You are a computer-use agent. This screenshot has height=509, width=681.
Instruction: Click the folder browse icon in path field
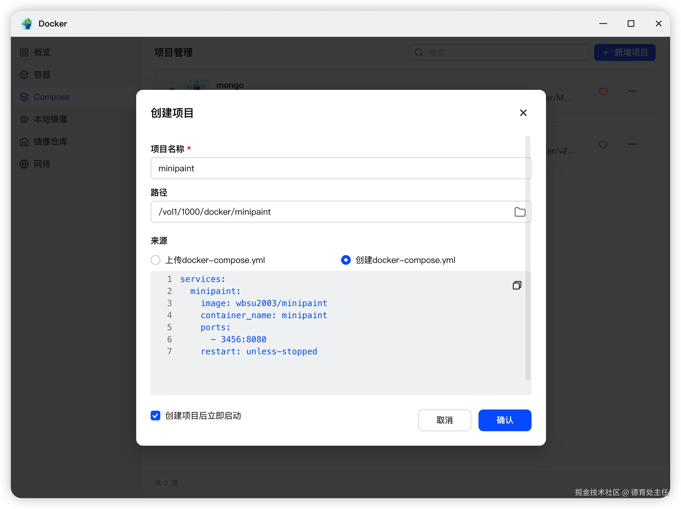[x=520, y=212]
